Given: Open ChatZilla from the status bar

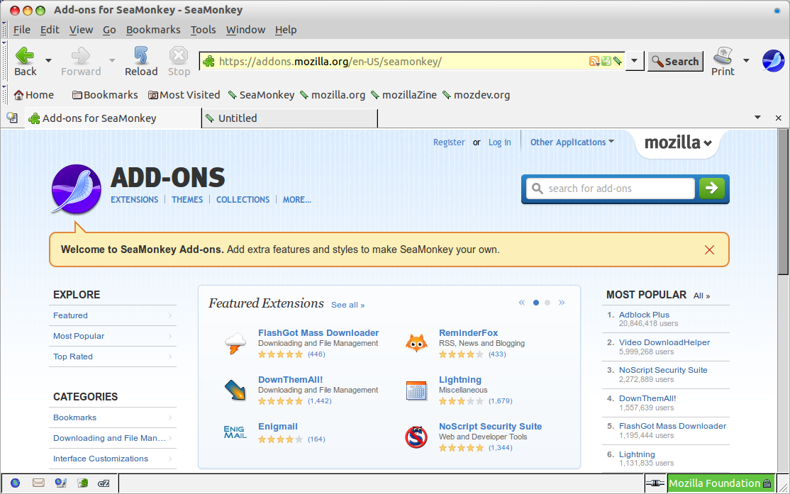Looking at the screenshot, I should 104,483.
